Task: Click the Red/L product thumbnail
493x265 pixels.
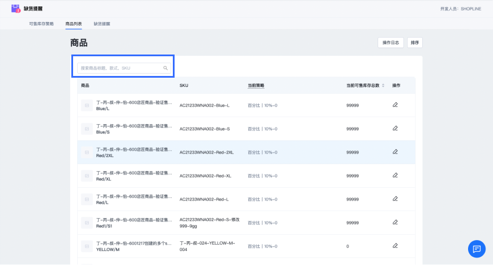Action: click(87, 199)
